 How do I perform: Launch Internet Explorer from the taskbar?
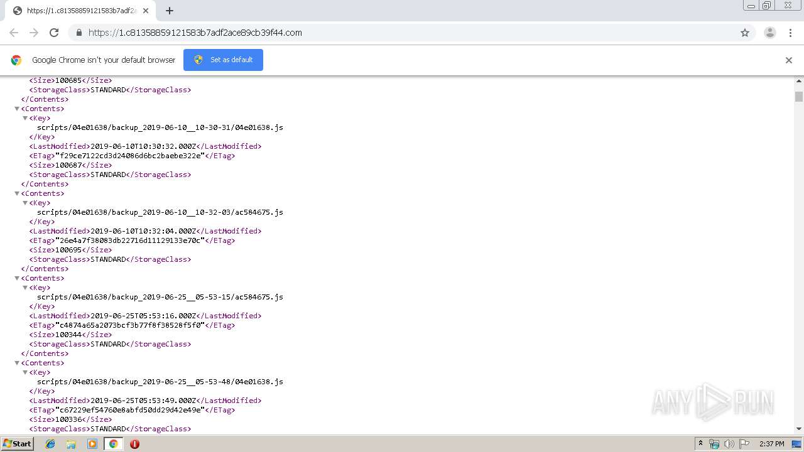[50, 444]
